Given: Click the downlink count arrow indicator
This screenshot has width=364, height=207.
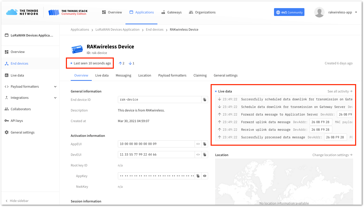Looking at the screenshot, I should pos(131,63).
